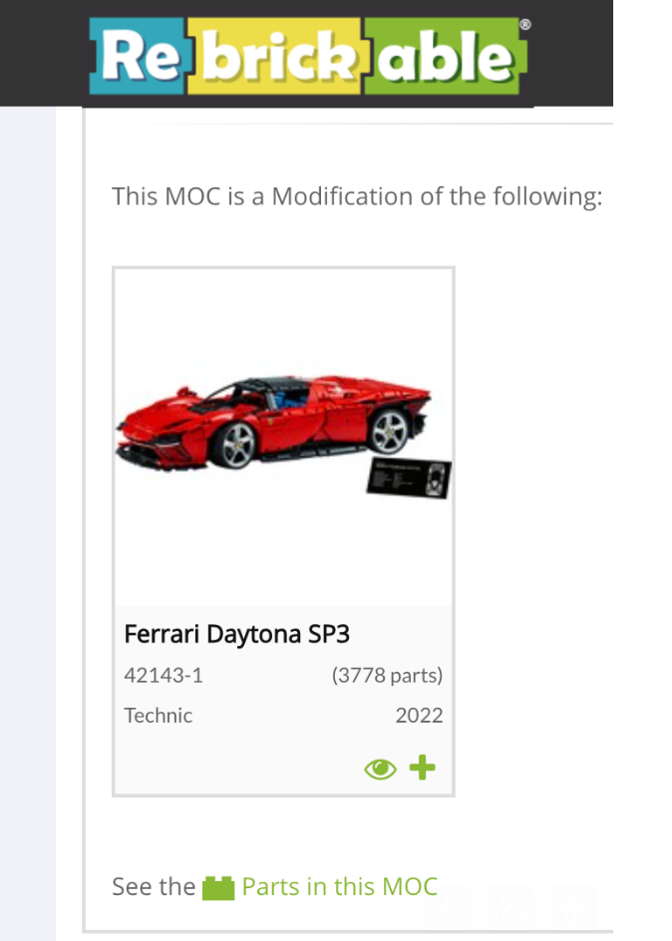Click the Rebrickable logo in the header
Image resolution: width=672 pixels, height=941 pixels.
pos(307,54)
